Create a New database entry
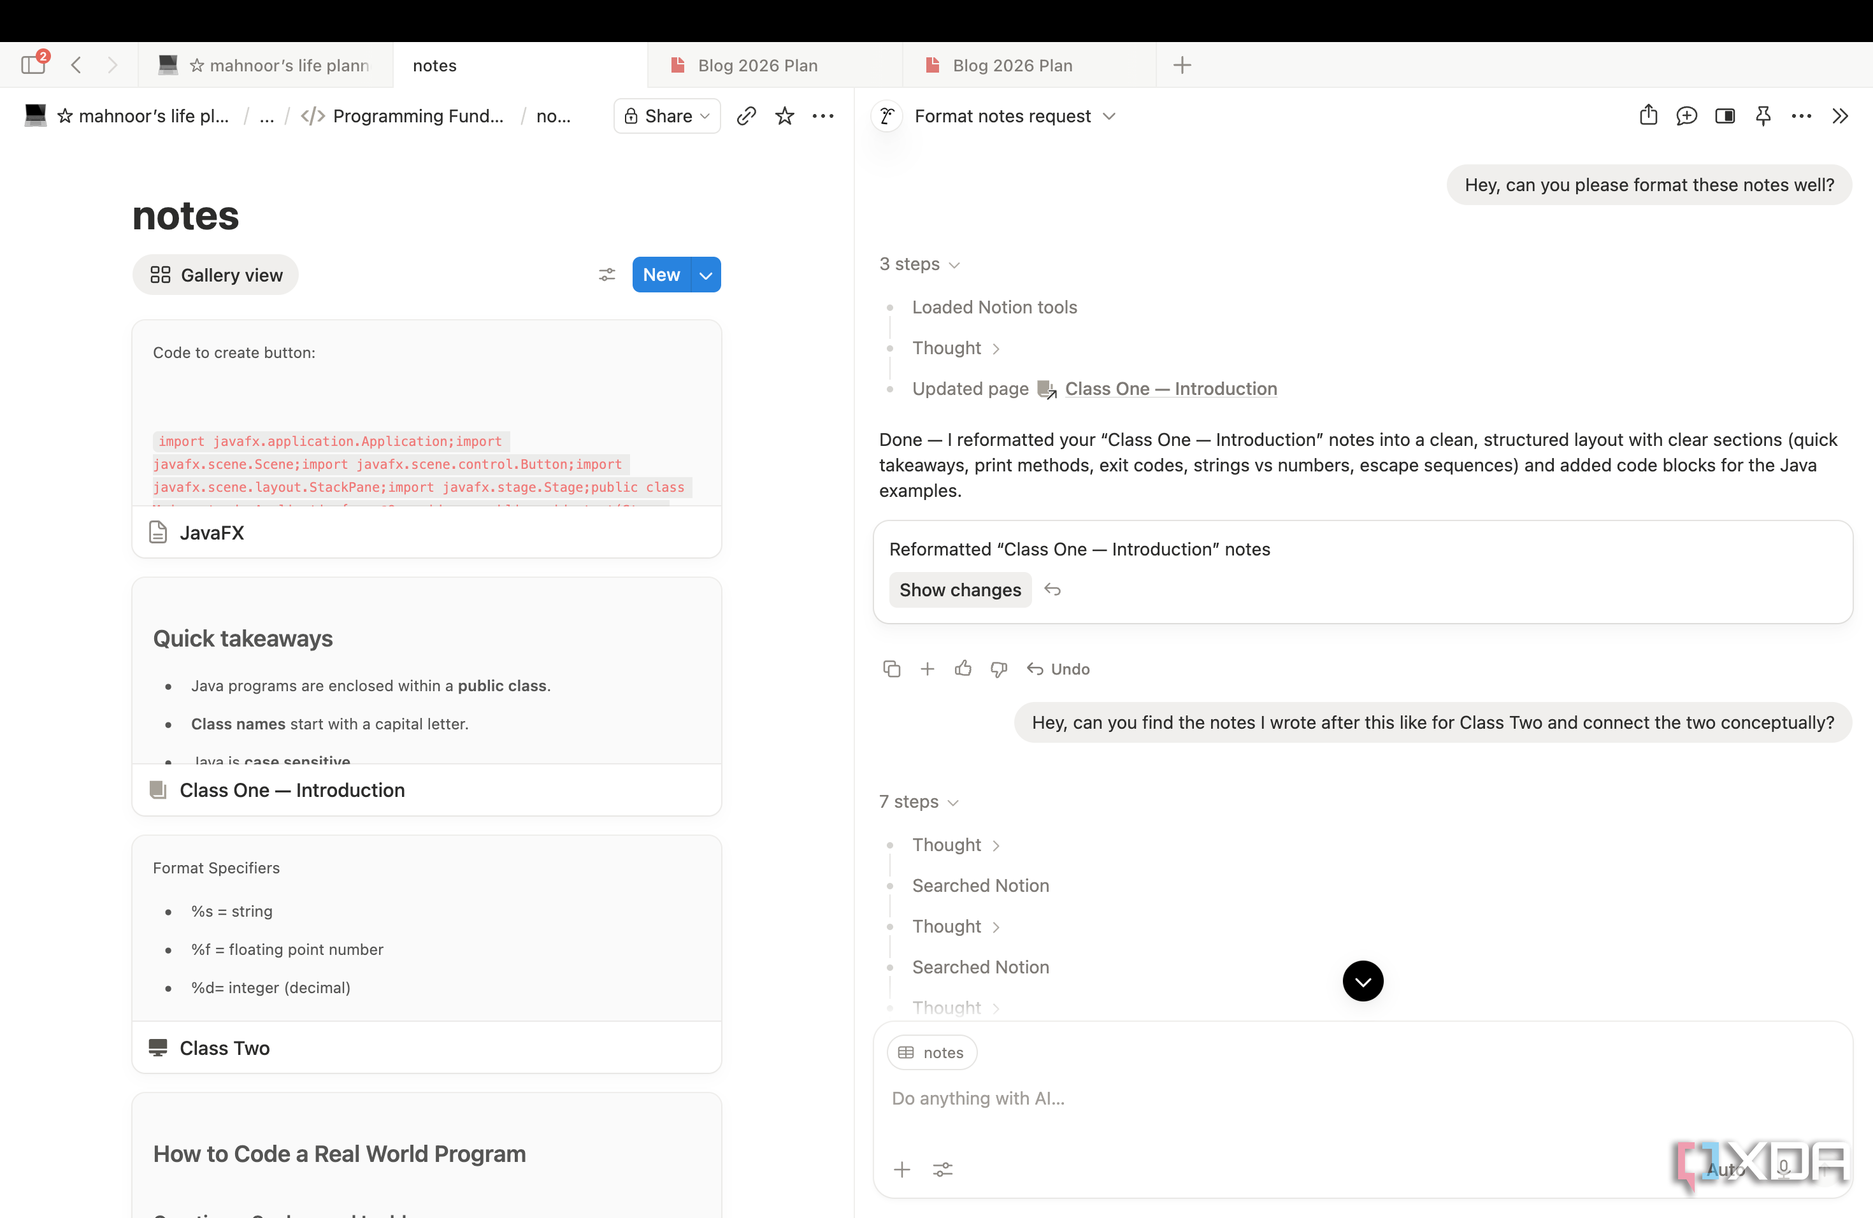 pos(661,275)
